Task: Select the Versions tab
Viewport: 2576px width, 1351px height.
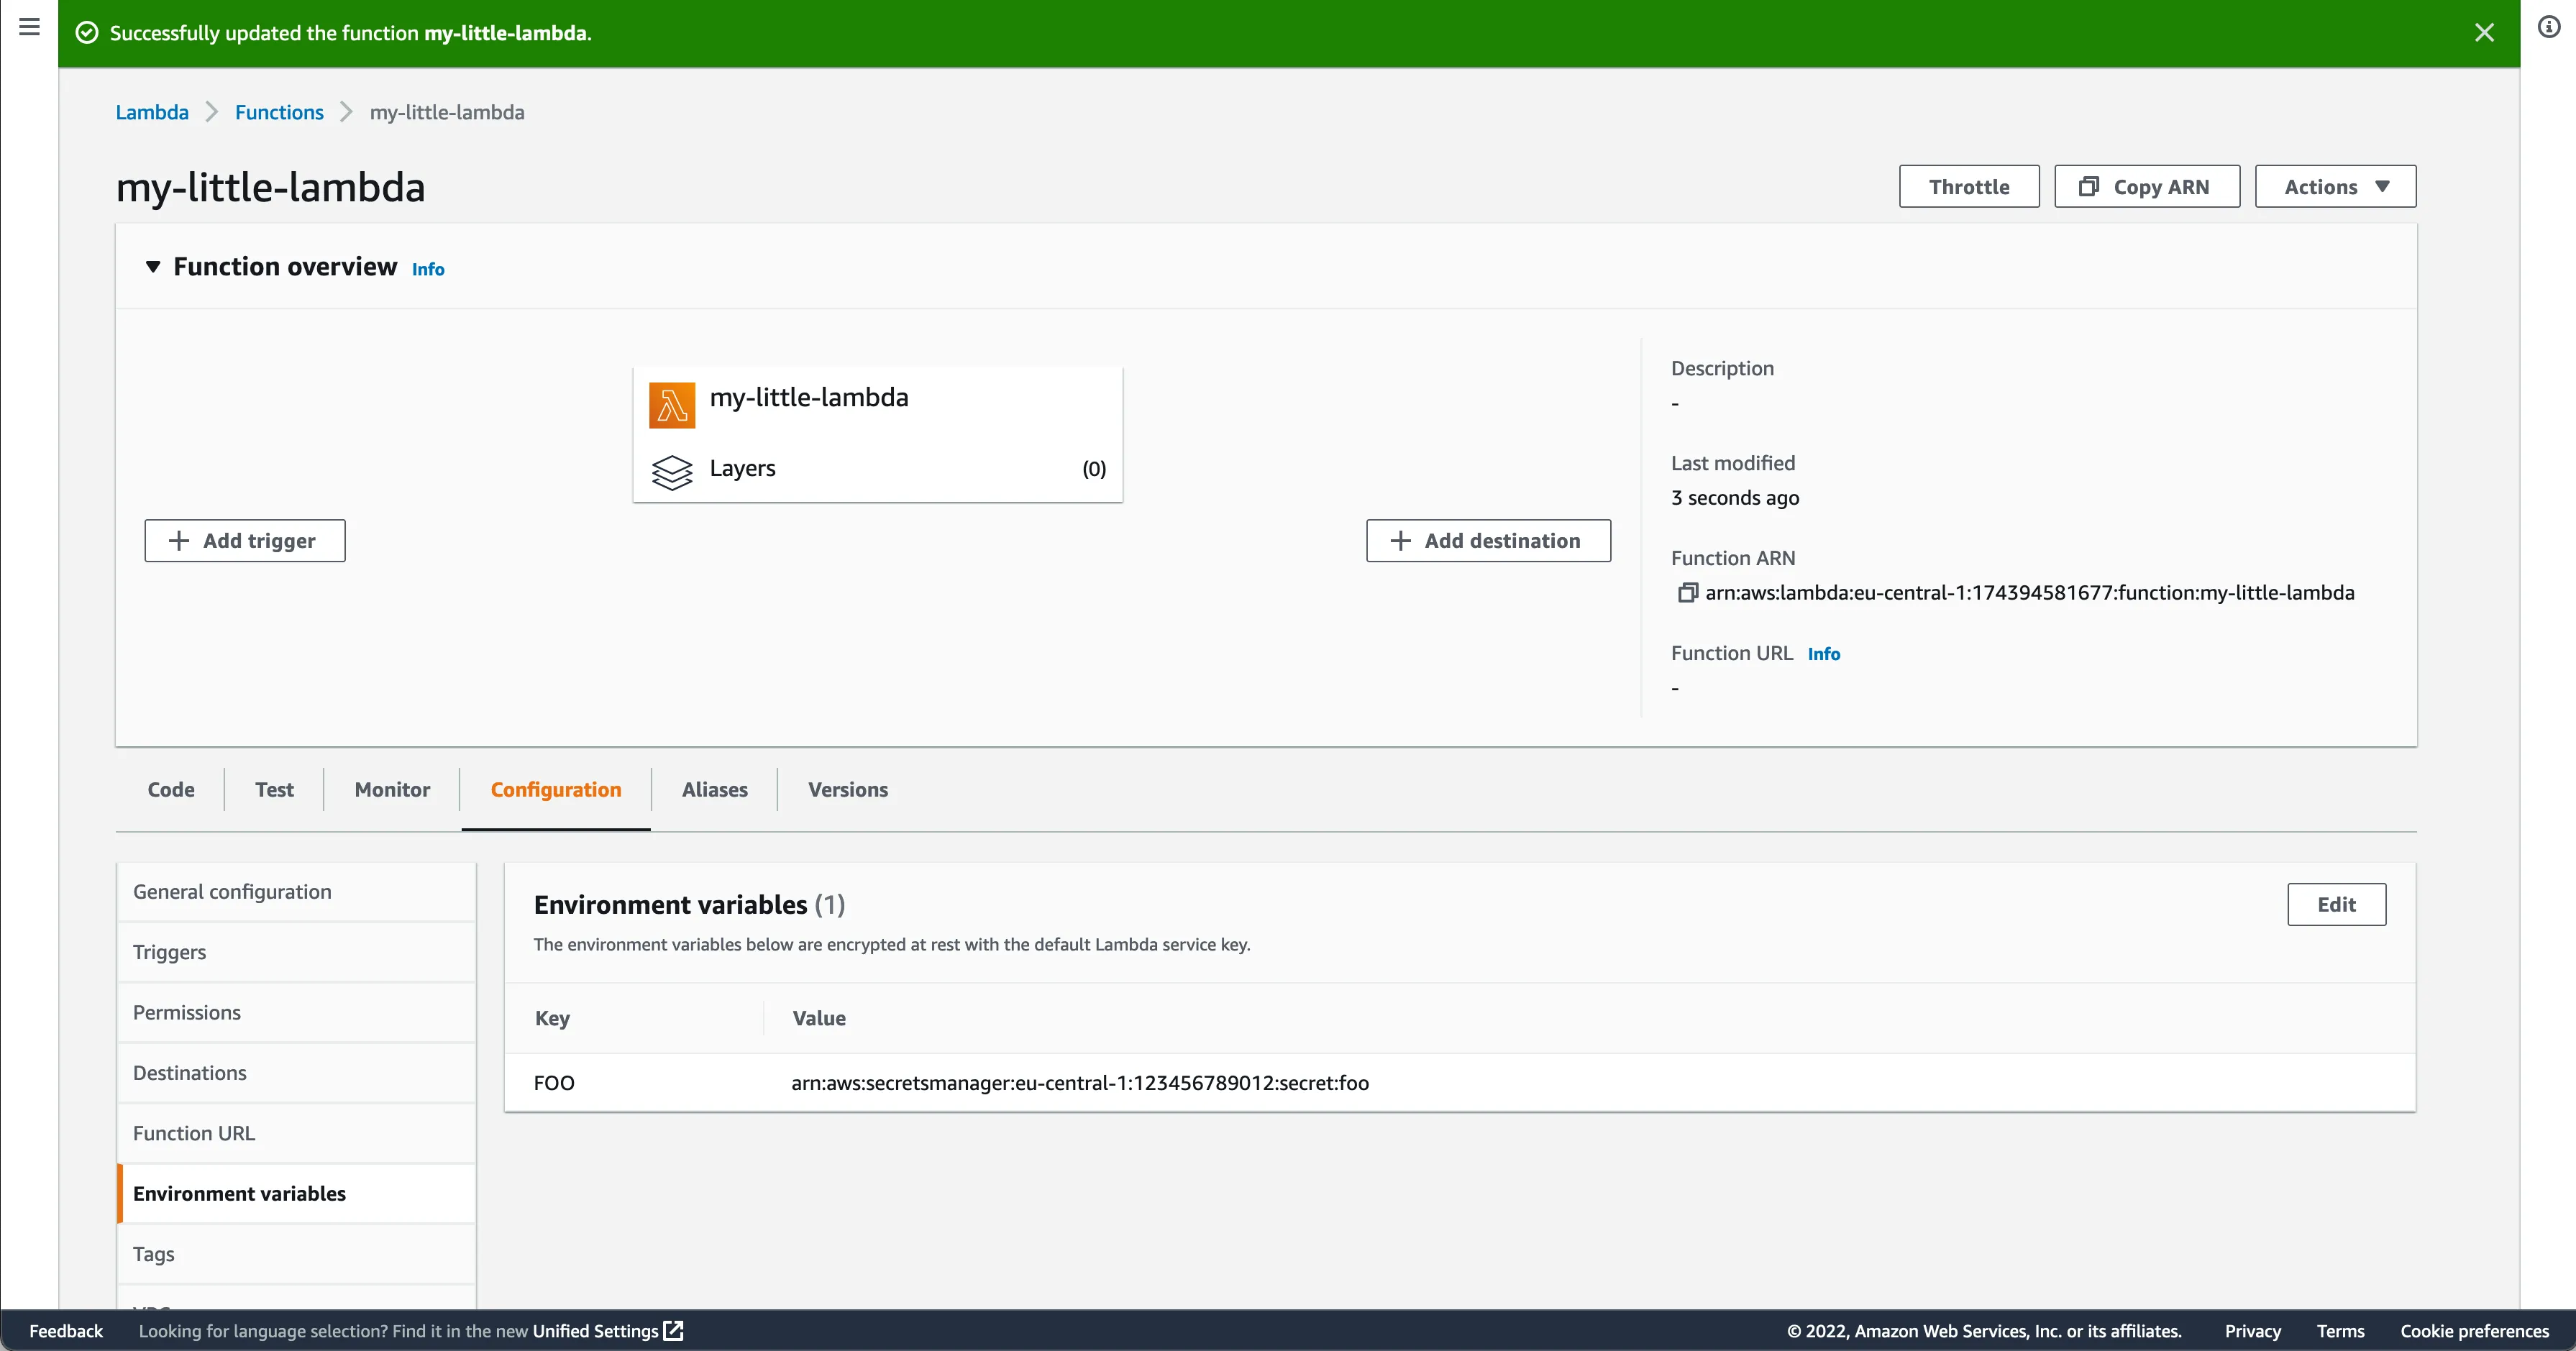Action: coord(848,789)
